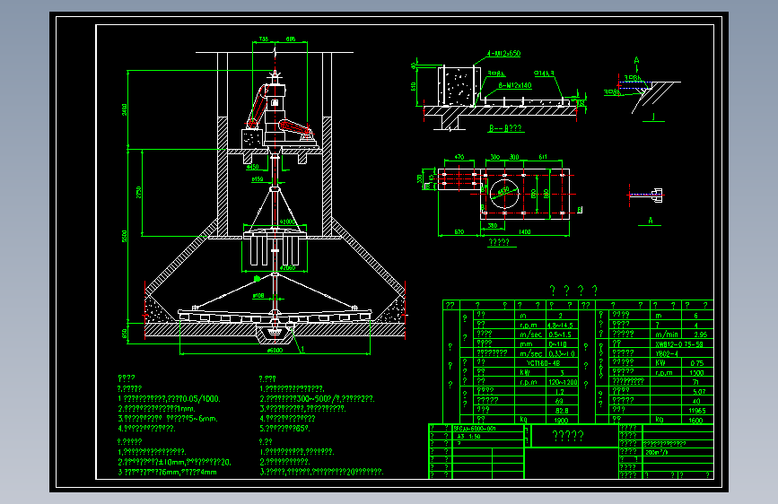Select the 0.75 KW power value

click(696, 363)
